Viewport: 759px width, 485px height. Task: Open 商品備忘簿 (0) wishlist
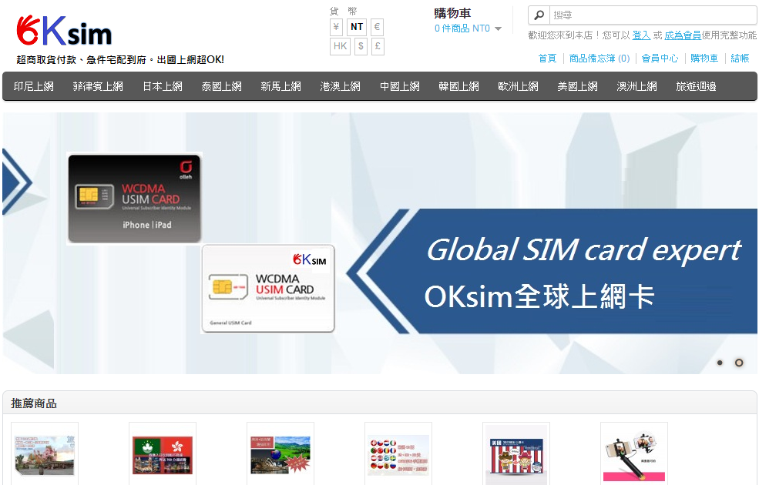click(599, 59)
